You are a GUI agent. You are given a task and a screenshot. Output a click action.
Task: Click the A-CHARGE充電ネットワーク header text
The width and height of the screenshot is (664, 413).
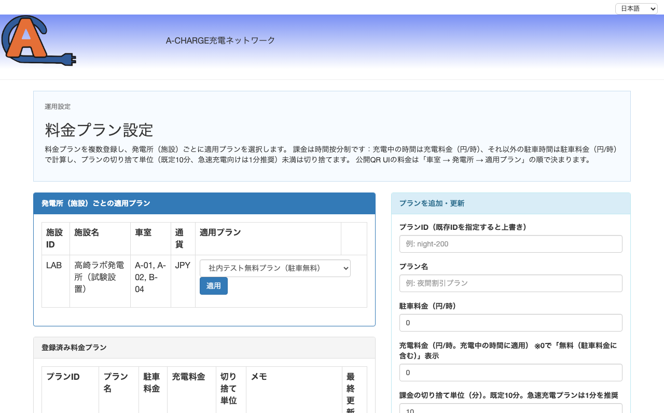pyautogui.click(x=220, y=40)
